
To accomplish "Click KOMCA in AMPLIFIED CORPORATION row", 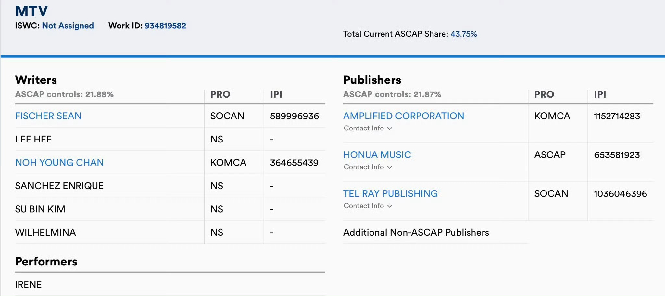I will pyautogui.click(x=552, y=116).
